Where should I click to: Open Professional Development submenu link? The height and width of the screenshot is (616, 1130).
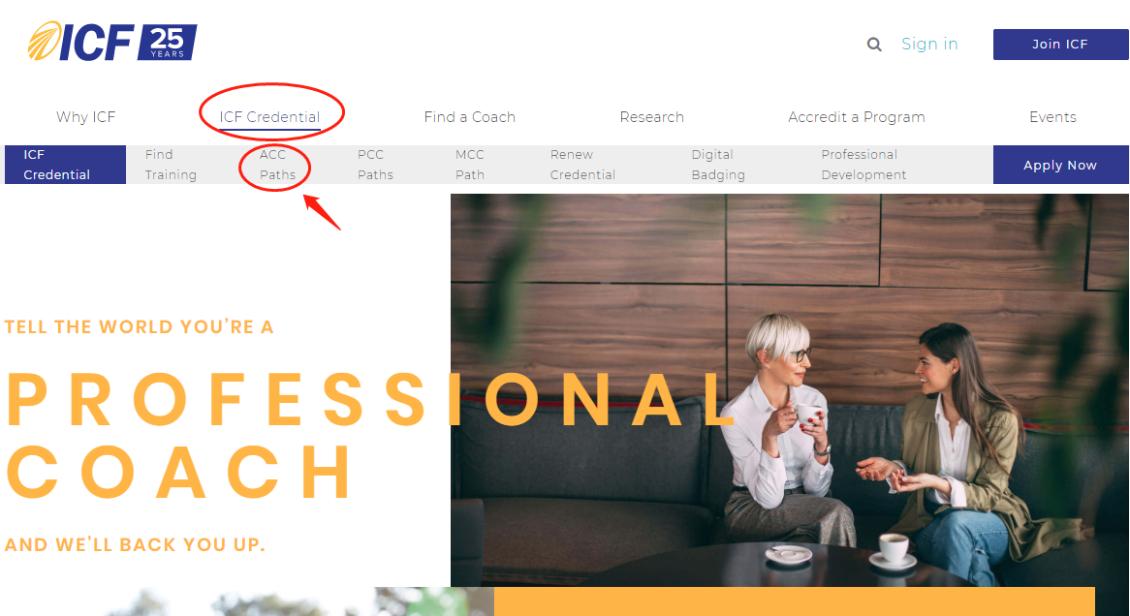click(863, 165)
